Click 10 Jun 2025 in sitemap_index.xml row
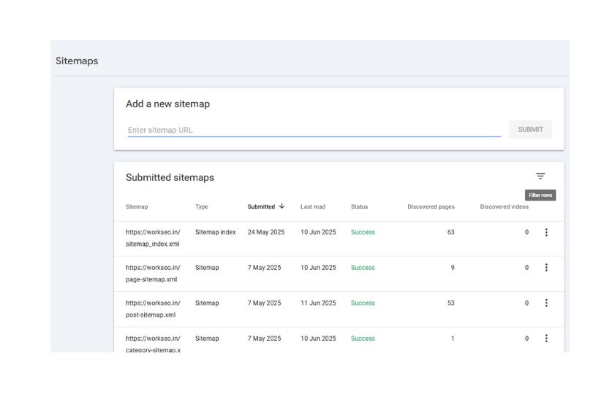This screenshot has width=604, height=402. click(x=318, y=232)
